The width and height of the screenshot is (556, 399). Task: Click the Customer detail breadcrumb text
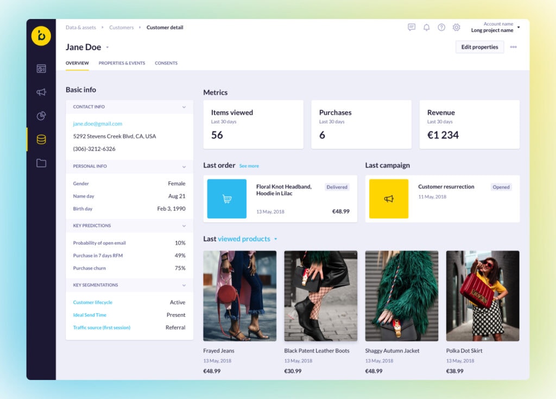(165, 27)
